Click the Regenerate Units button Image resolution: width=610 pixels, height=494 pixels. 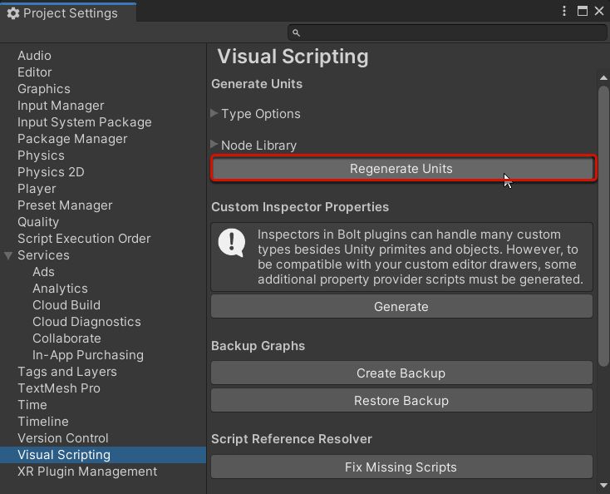point(402,169)
